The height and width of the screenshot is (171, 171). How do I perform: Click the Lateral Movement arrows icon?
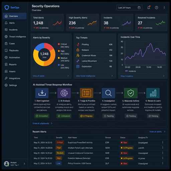click(78, 61)
